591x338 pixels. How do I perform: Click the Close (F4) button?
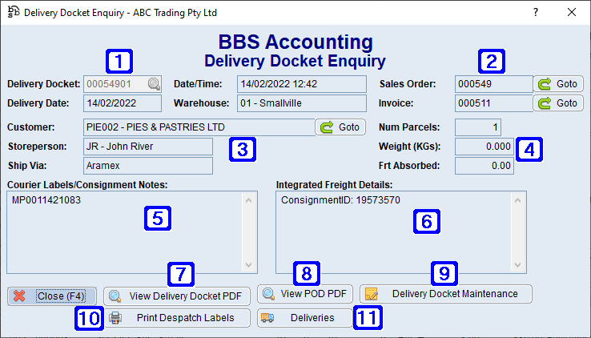(x=51, y=296)
